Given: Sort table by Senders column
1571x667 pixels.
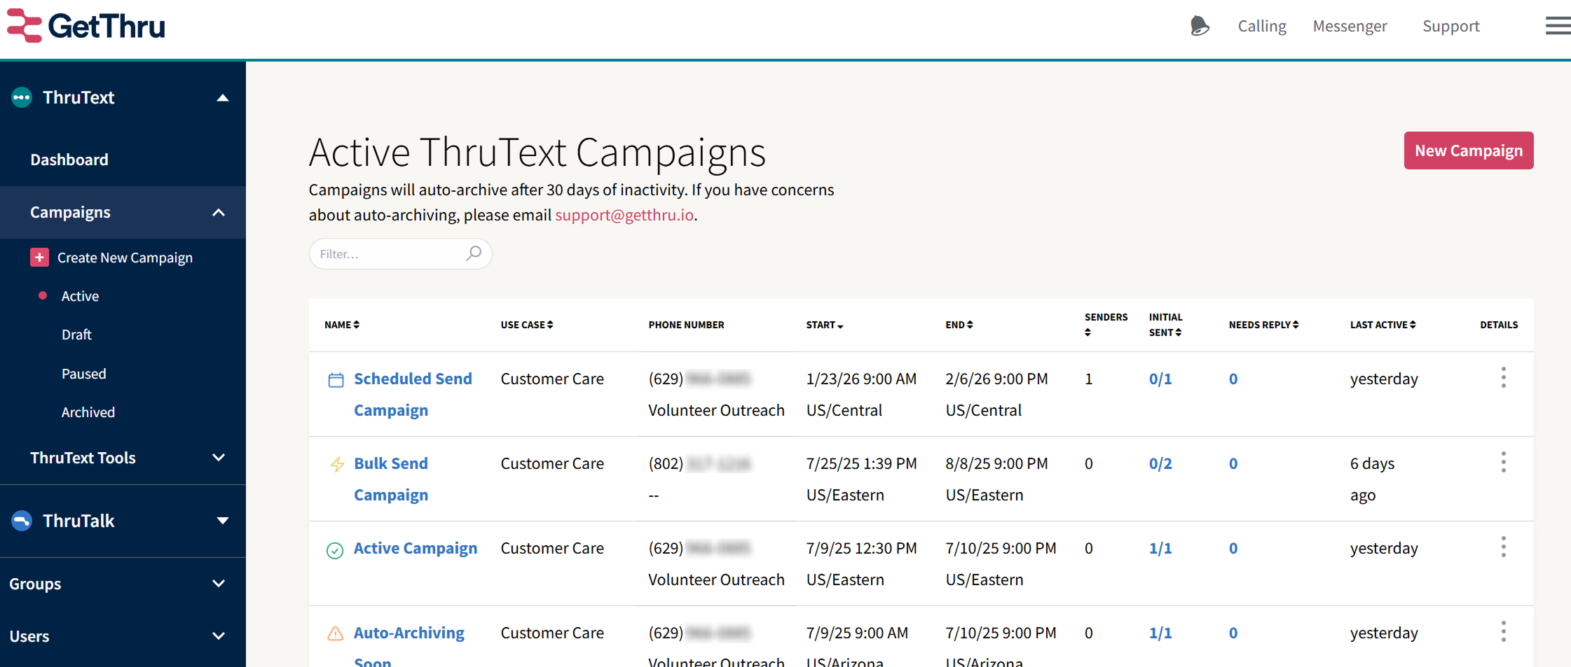Looking at the screenshot, I should [x=1106, y=324].
